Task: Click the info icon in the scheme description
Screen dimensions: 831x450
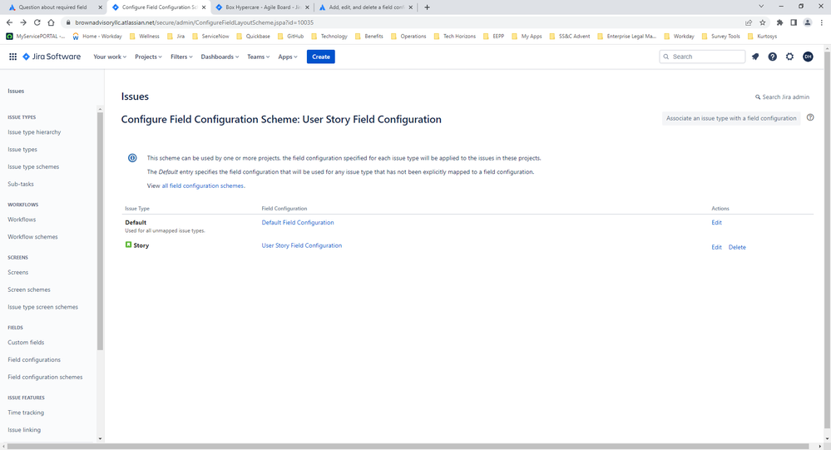Action: tap(132, 158)
